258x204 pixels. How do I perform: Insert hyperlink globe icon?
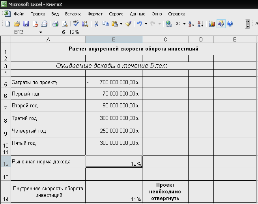(x=169, y=24)
